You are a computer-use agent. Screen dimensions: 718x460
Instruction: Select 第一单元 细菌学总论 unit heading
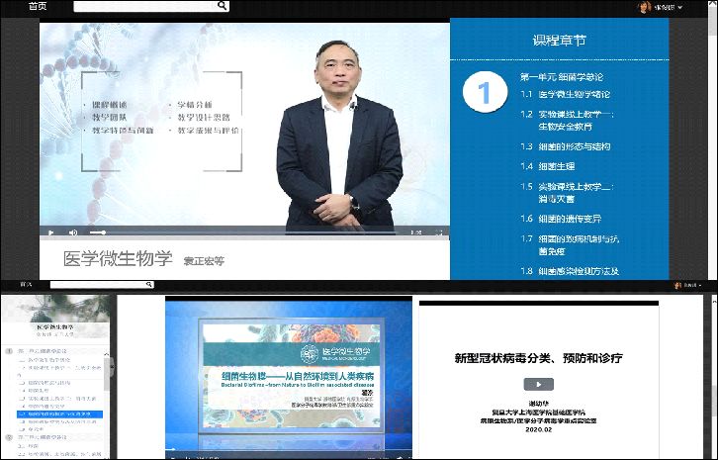[562, 77]
